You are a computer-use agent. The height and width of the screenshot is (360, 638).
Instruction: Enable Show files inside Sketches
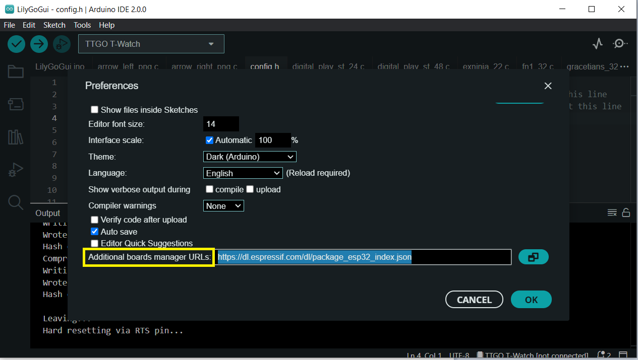[x=94, y=110]
